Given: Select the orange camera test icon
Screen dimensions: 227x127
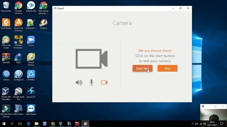Looking at the screenshot, I should click(104, 83).
